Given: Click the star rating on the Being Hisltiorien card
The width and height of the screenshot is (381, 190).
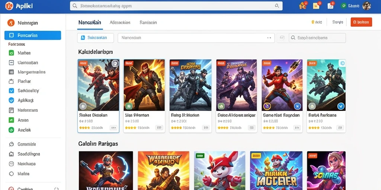Looking at the screenshot, I should (176, 128).
